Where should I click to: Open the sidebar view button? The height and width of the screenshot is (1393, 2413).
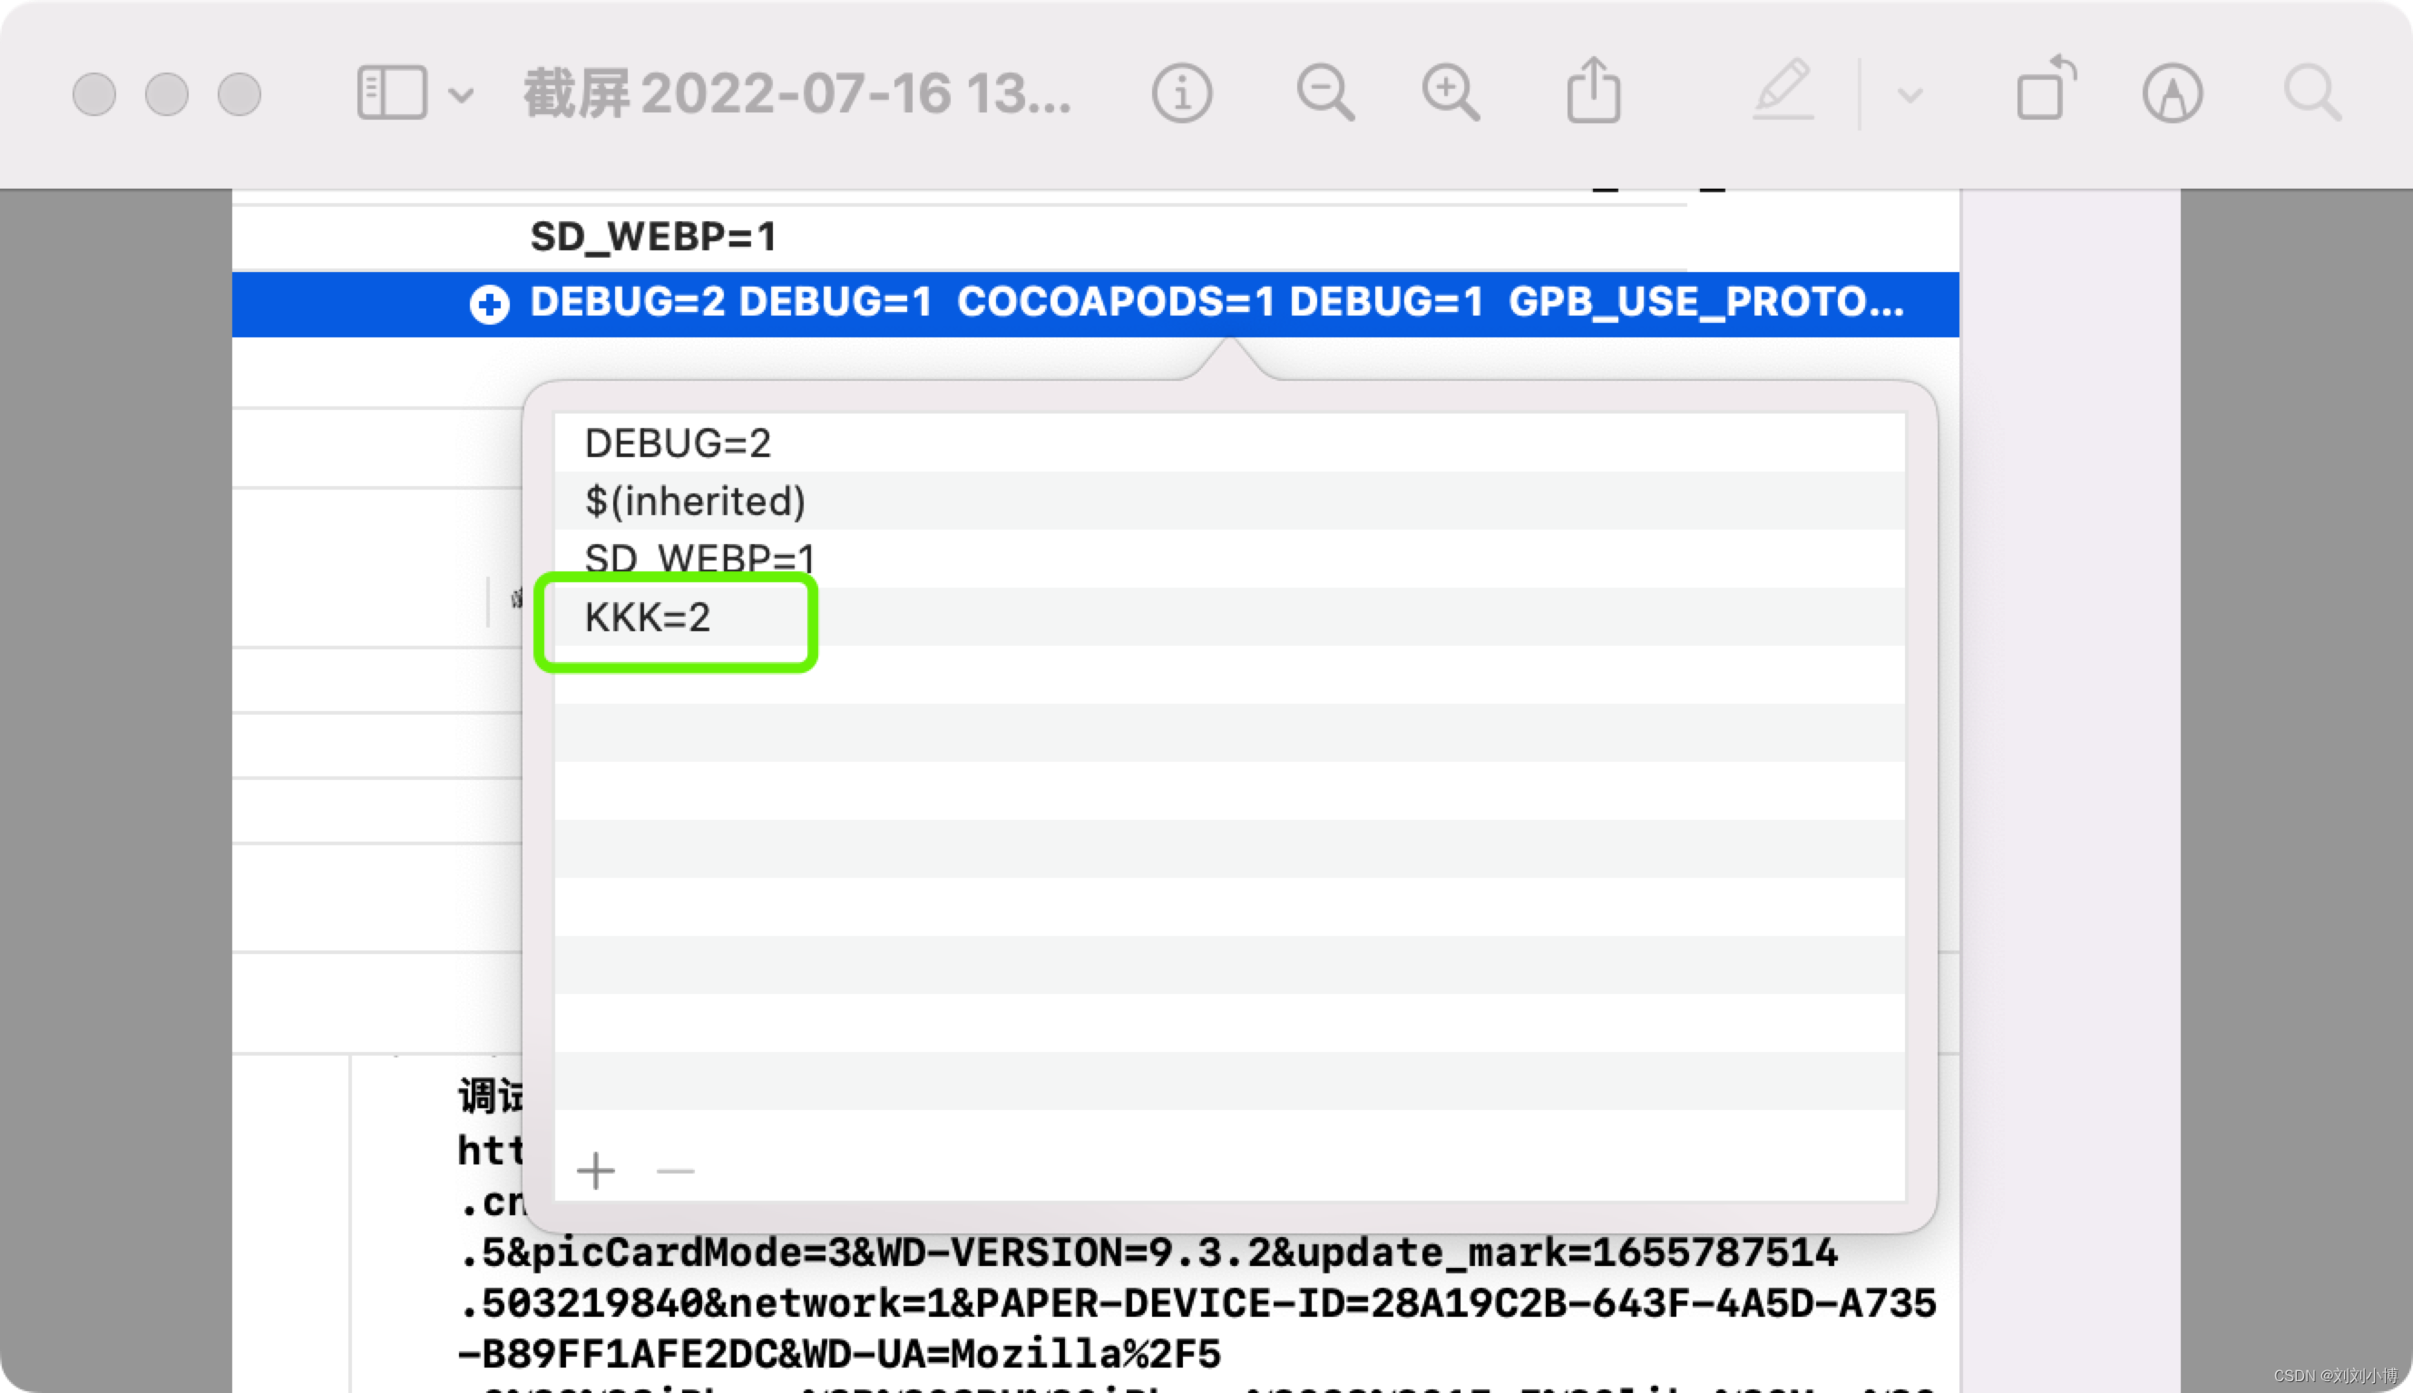391,93
